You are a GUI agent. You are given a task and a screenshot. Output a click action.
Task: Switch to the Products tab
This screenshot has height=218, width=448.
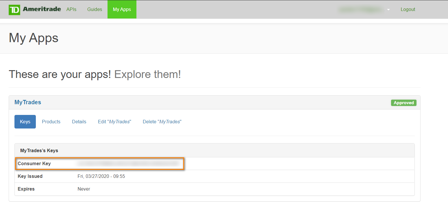[x=51, y=122]
